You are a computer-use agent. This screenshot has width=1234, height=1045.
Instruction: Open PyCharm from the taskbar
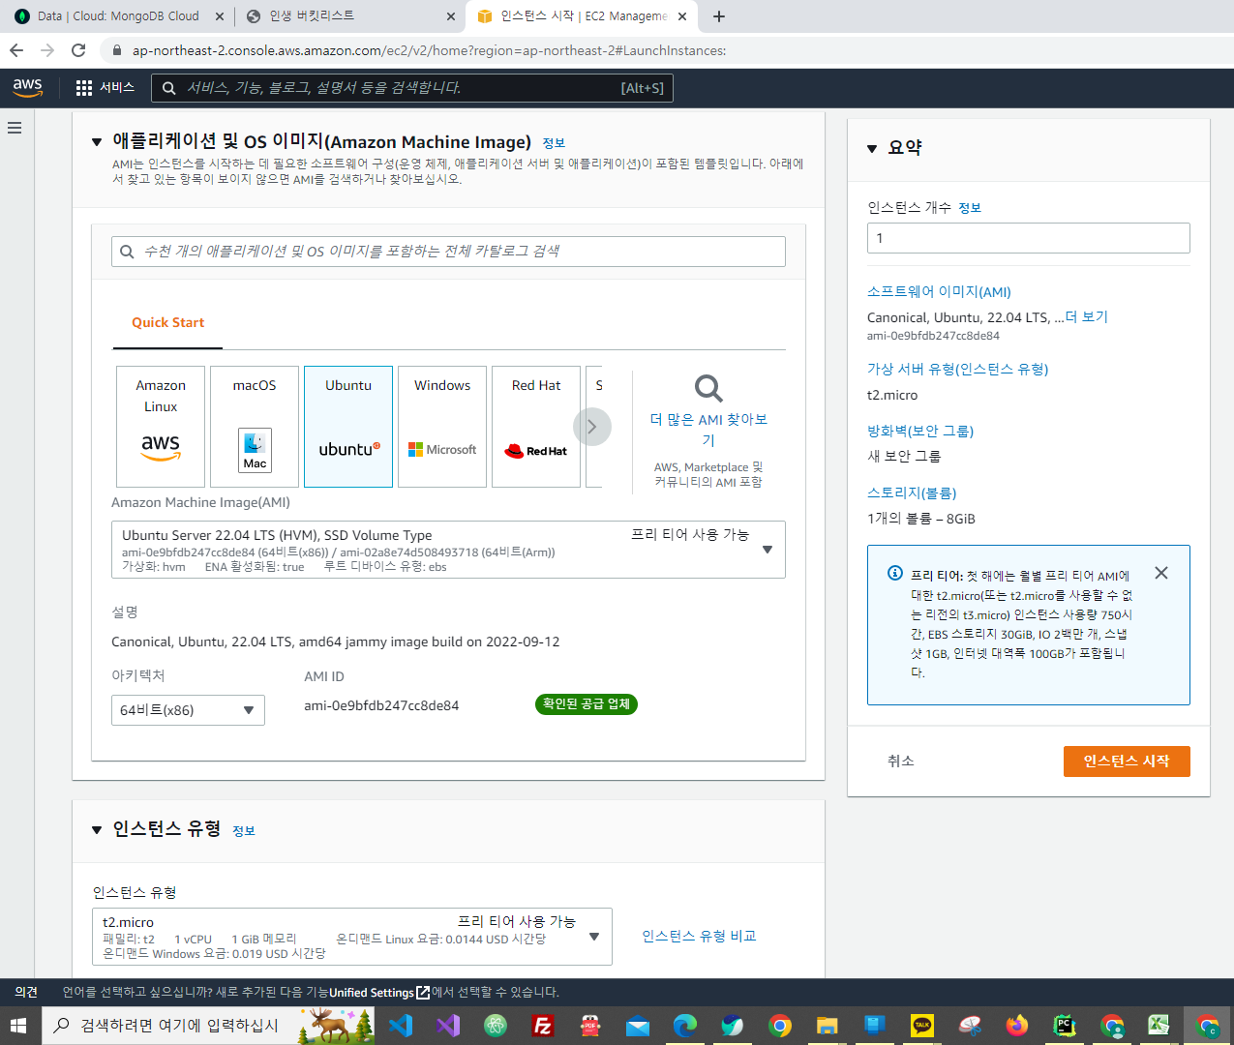point(1064,1026)
